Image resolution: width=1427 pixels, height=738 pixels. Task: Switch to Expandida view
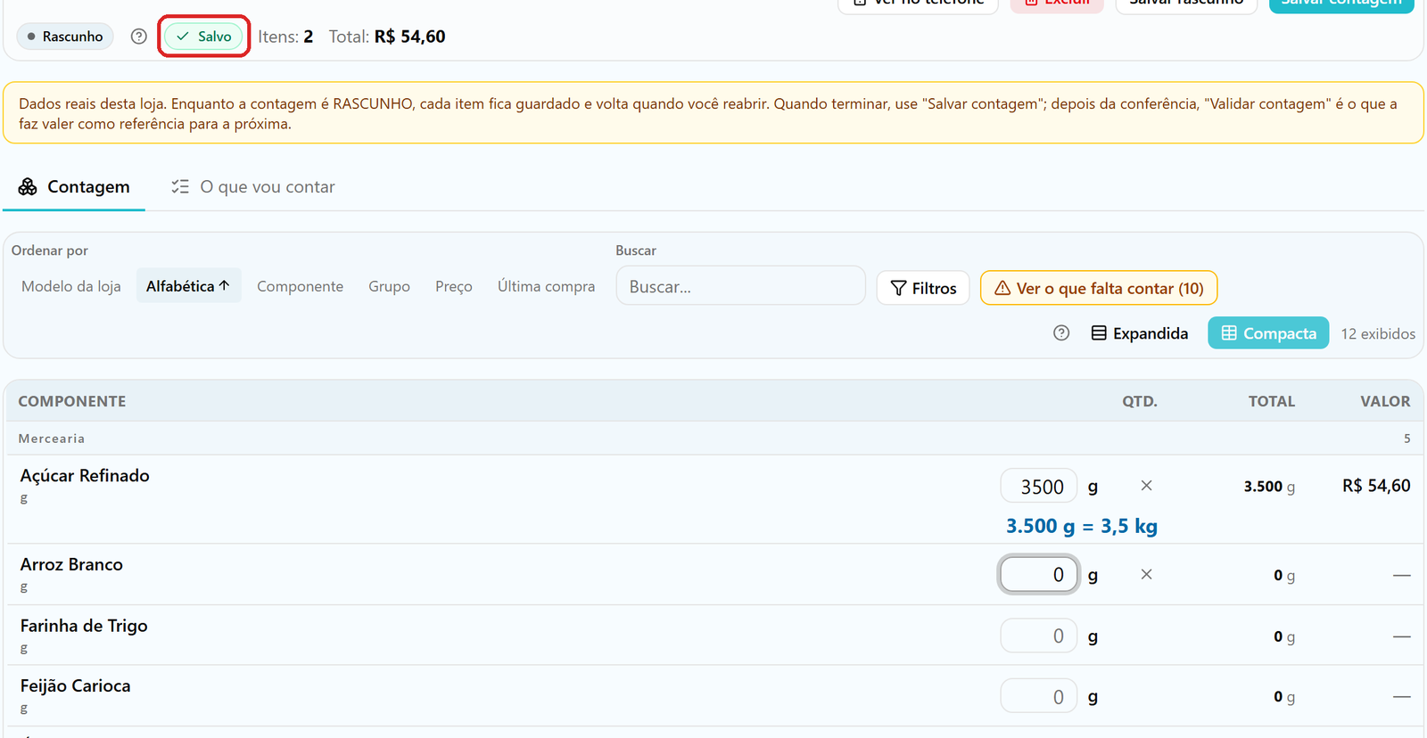tap(1140, 333)
